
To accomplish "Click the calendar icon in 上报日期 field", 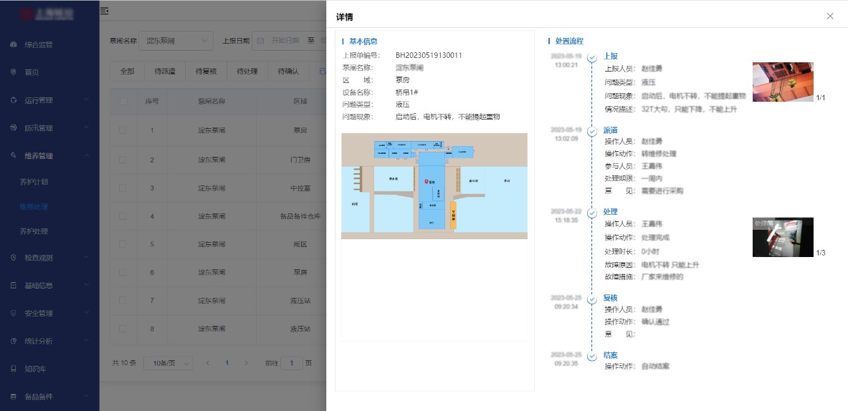I will tap(261, 41).
